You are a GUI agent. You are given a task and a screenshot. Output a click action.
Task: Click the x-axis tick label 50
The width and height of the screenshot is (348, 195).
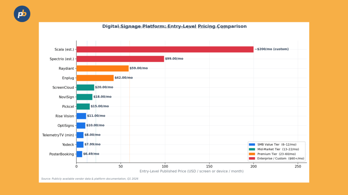121,167
